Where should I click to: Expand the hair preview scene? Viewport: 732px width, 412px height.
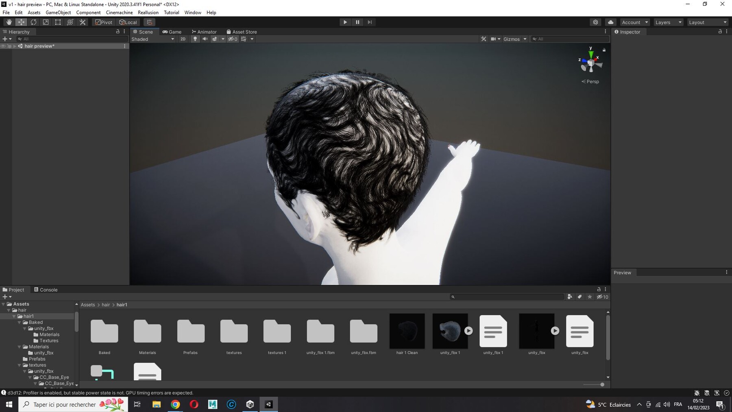(x=15, y=46)
